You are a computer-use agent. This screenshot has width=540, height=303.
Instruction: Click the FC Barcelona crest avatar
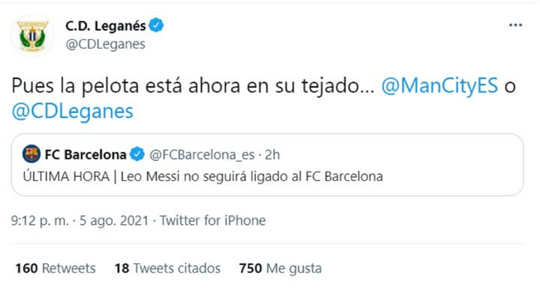(x=32, y=154)
